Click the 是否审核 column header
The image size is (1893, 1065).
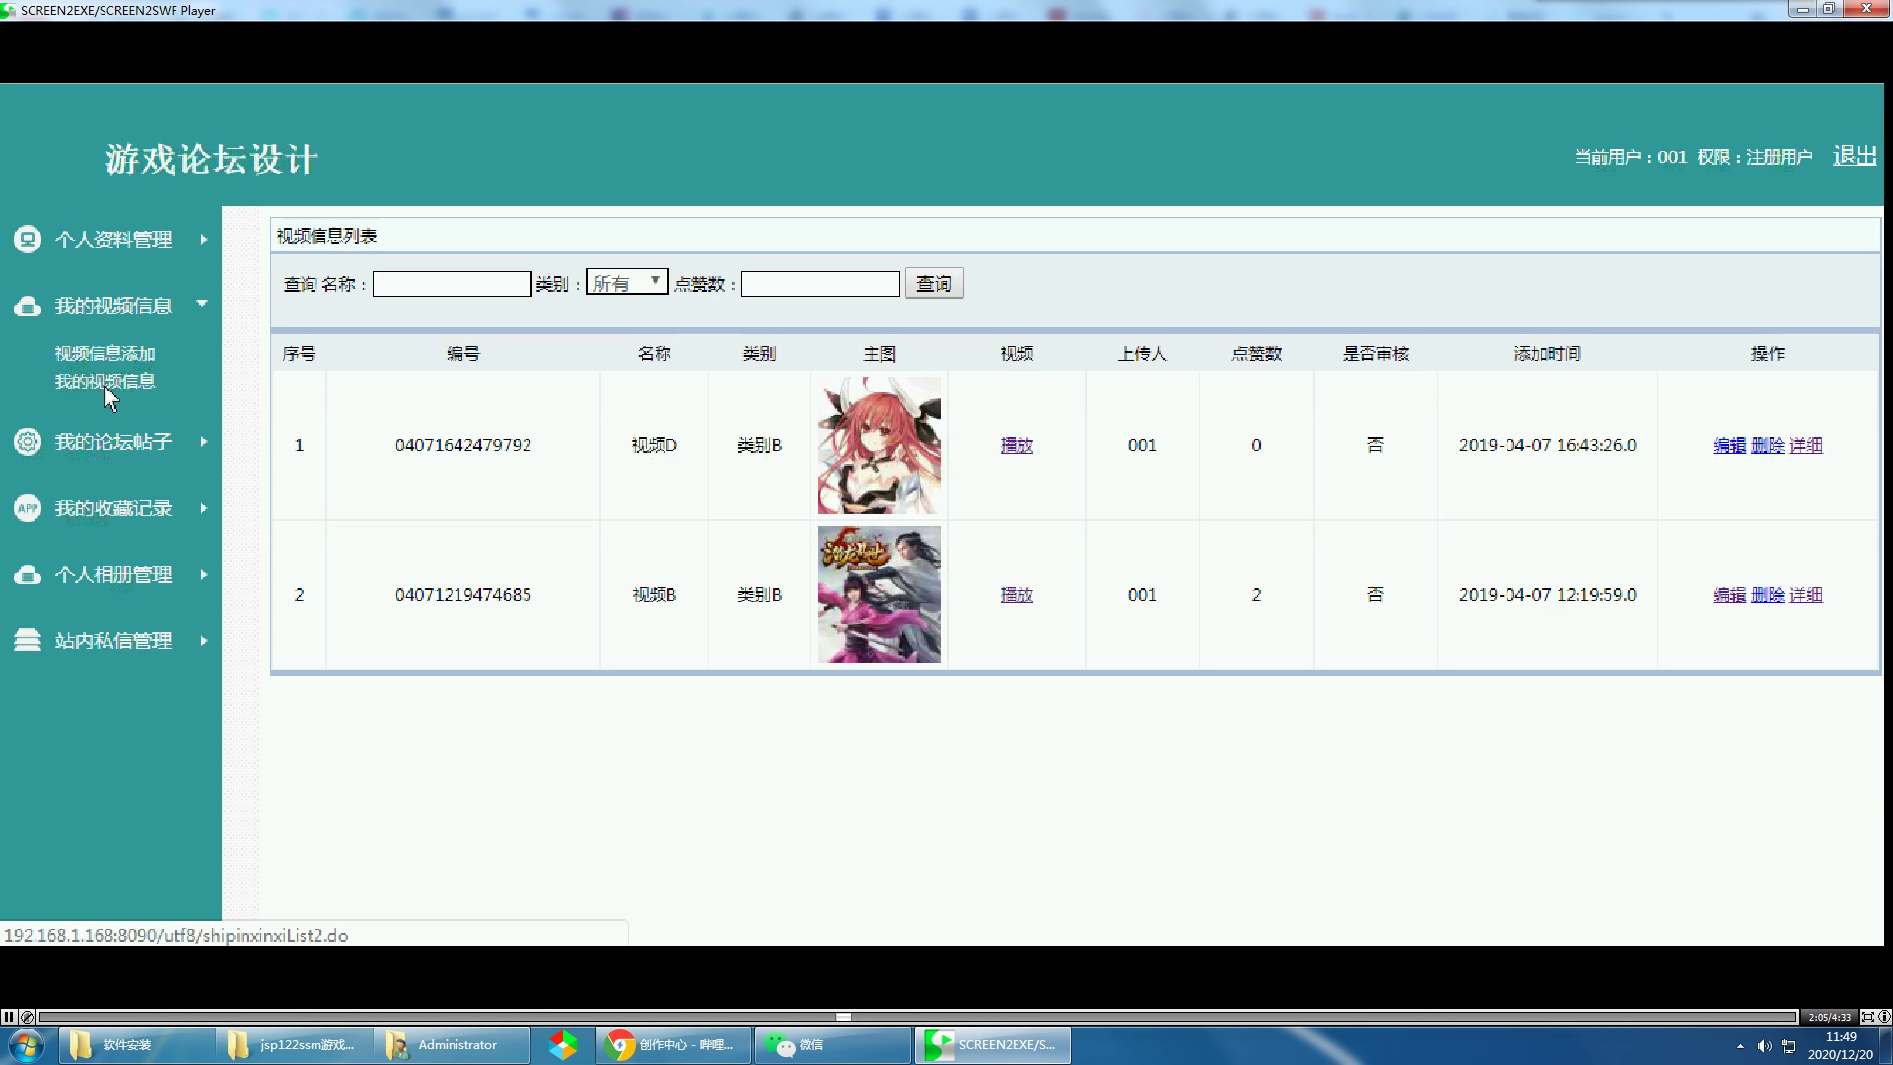click(x=1375, y=353)
